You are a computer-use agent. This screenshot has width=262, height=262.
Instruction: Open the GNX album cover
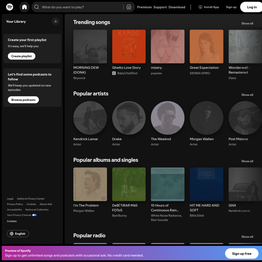pyautogui.click(x=245, y=184)
